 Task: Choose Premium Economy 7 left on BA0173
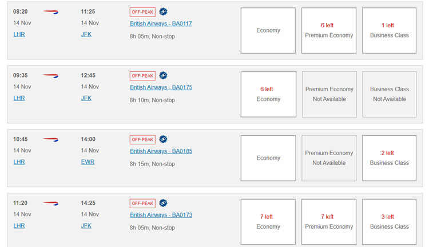point(329,222)
